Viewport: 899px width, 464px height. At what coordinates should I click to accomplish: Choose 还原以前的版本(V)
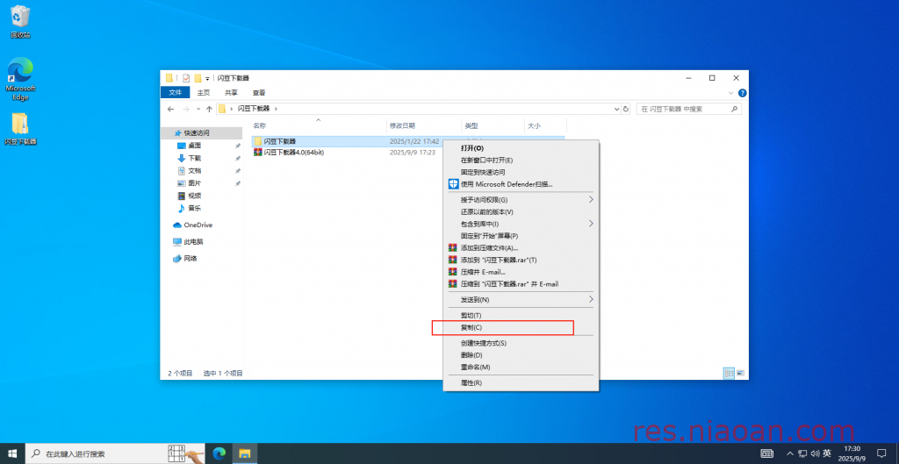(521, 212)
